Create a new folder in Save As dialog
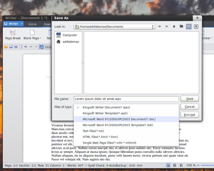This screenshot has height=171, width=214. click(181, 26)
